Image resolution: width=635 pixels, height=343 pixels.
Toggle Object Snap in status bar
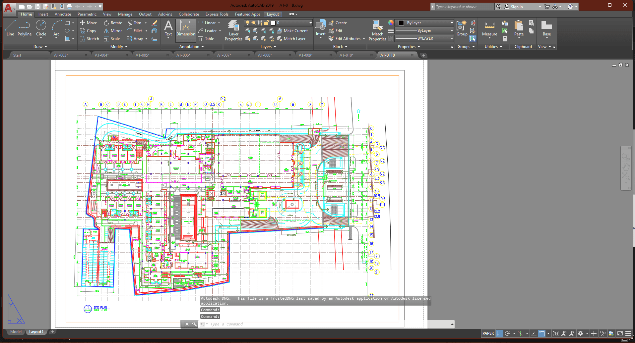pos(542,333)
